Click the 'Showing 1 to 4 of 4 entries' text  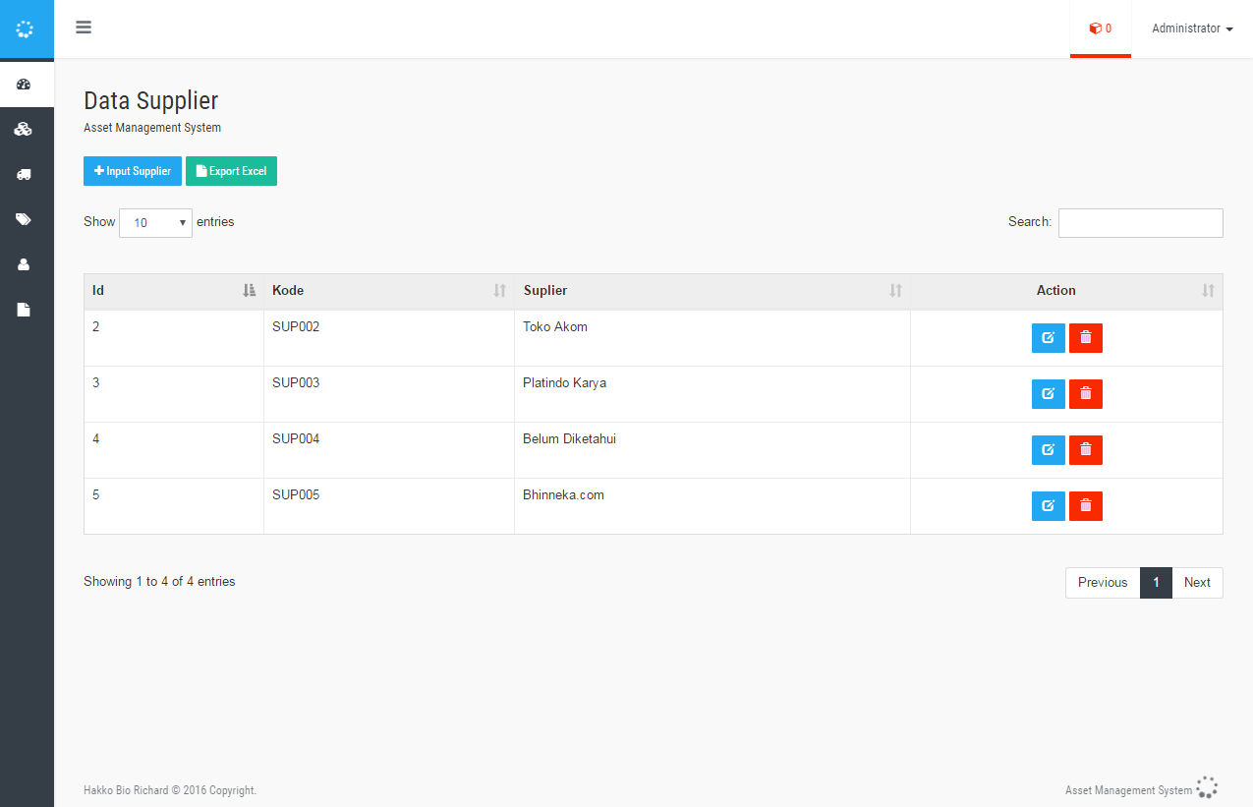coord(159,582)
